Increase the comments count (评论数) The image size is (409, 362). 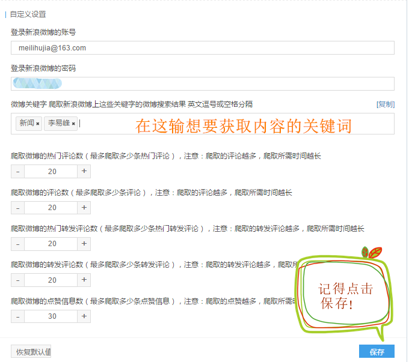(84, 207)
